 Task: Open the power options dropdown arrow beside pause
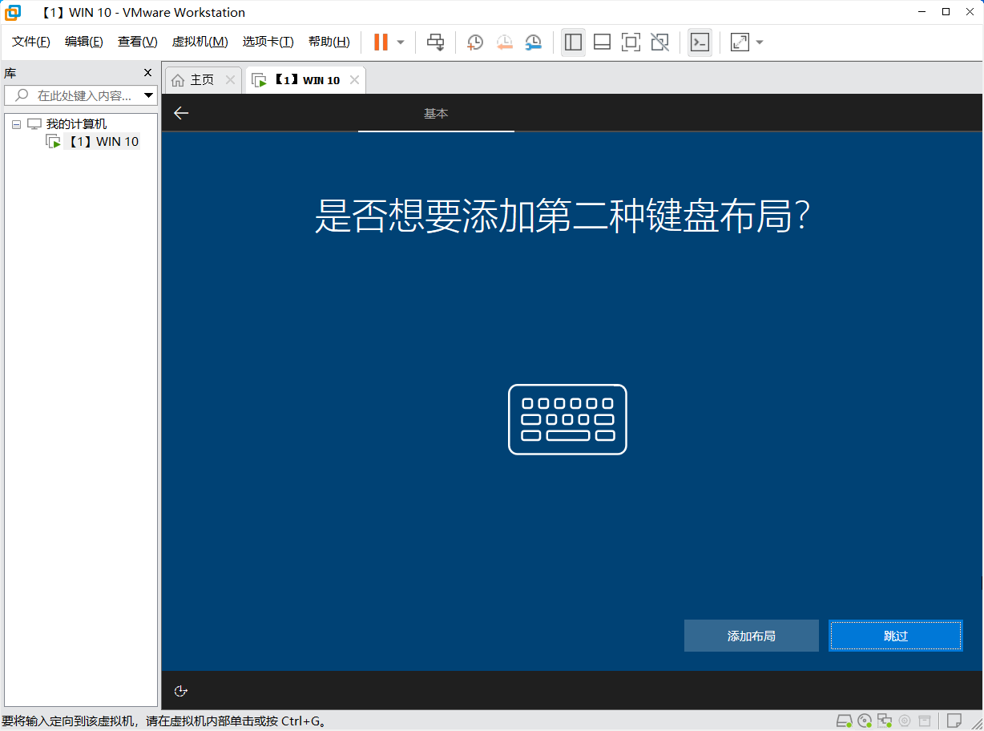click(401, 42)
